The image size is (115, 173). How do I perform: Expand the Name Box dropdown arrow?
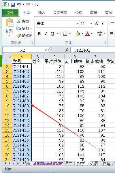(46, 50)
